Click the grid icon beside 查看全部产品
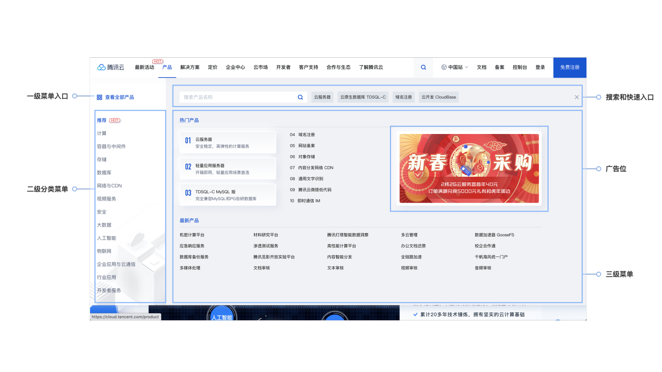662x372 pixels. [99, 97]
